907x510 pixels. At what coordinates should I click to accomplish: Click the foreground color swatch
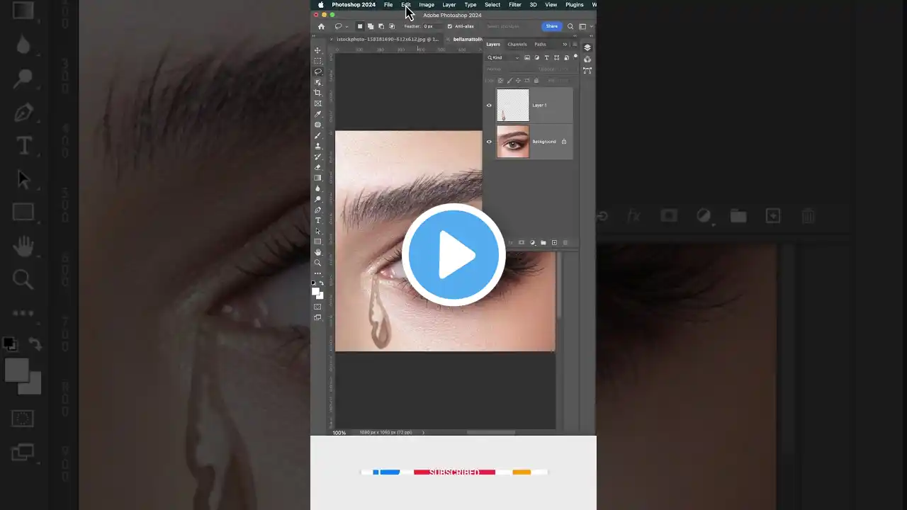[315, 290]
